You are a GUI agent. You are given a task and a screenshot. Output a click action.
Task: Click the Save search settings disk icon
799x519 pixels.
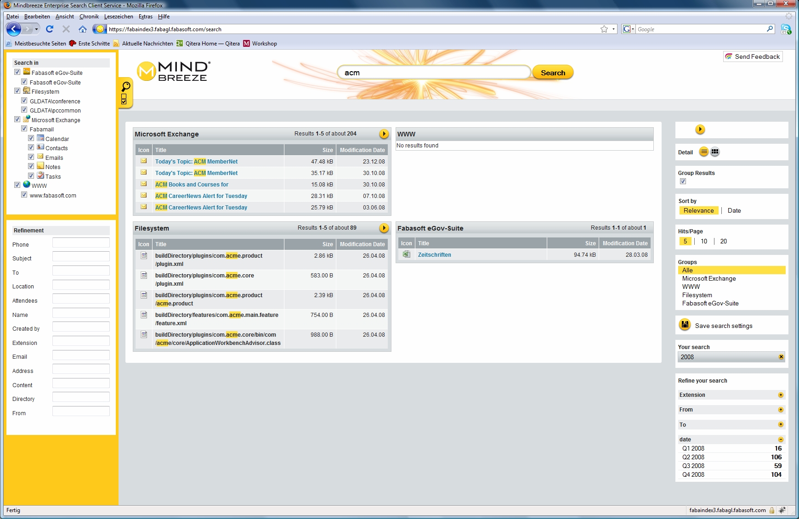(x=685, y=325)
